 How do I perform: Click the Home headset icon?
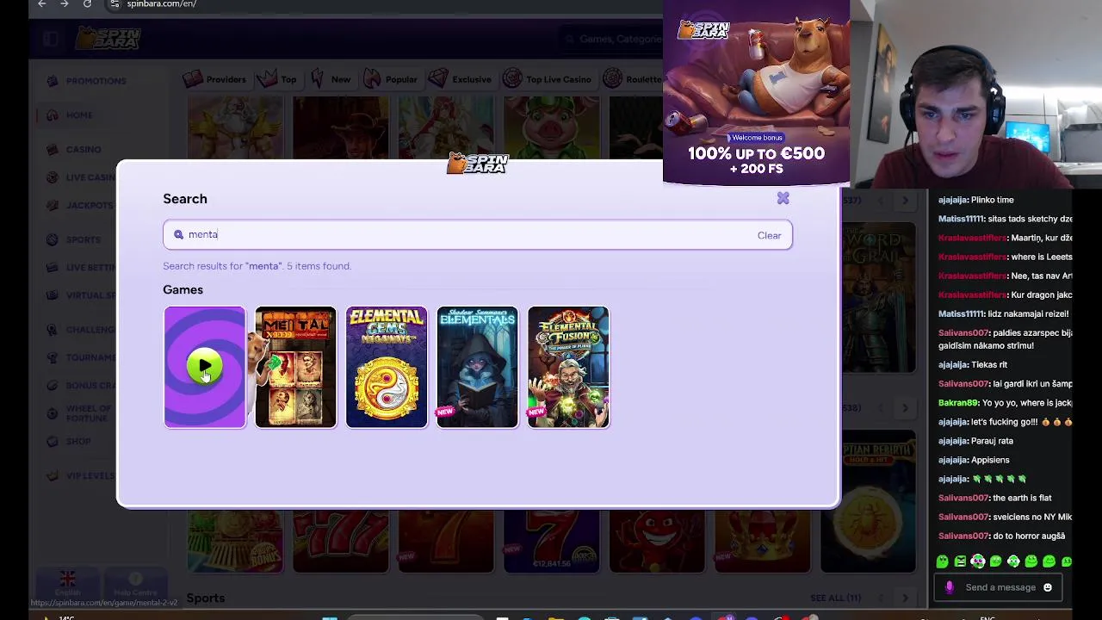coord(53,115)
